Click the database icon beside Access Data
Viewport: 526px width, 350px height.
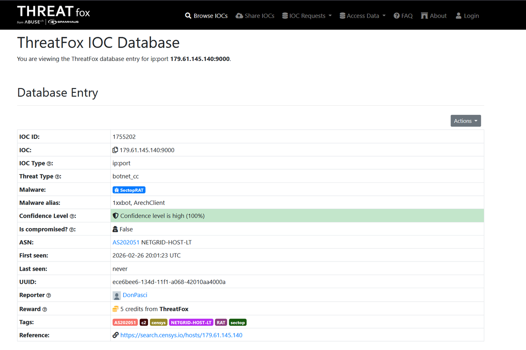(x=342, y=16)
